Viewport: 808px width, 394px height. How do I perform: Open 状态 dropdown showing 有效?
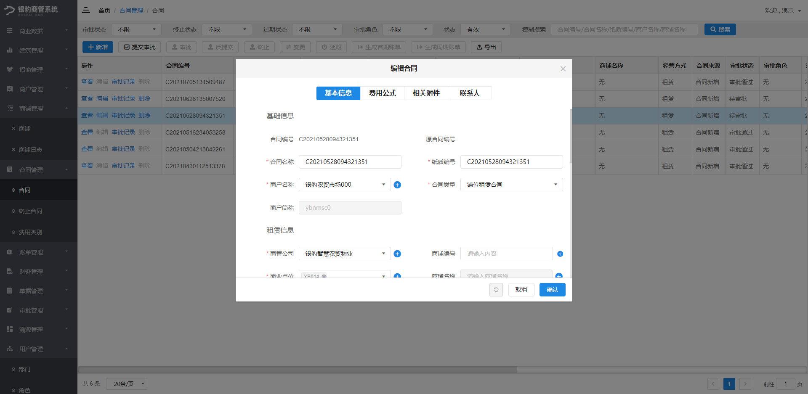coord(486,29)
